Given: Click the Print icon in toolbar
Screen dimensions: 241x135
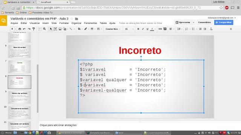Looking at the screenshot, I should point(20,29).
